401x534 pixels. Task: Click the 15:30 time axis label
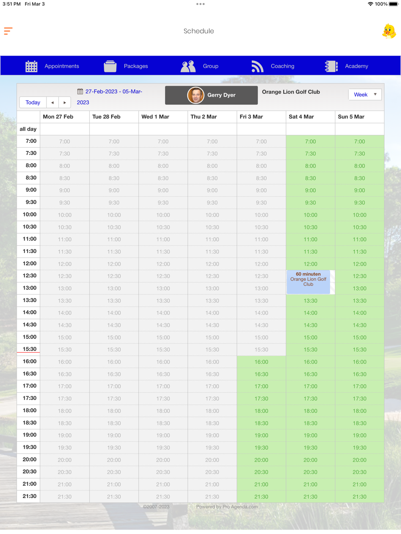(x=30, y=349)
